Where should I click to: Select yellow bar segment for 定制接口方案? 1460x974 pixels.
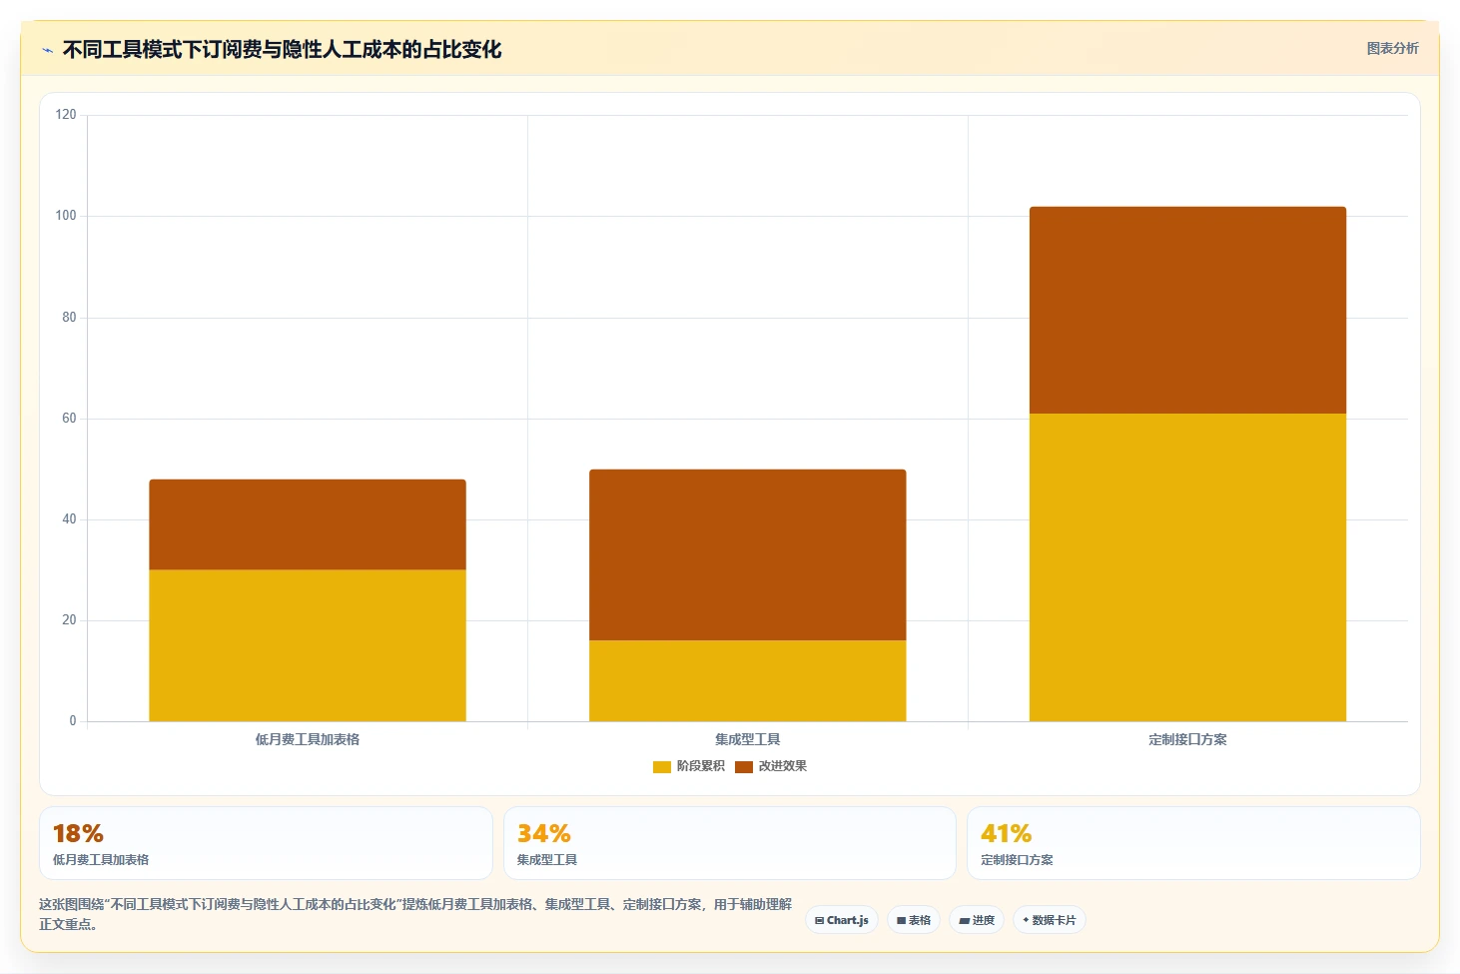1187,567
